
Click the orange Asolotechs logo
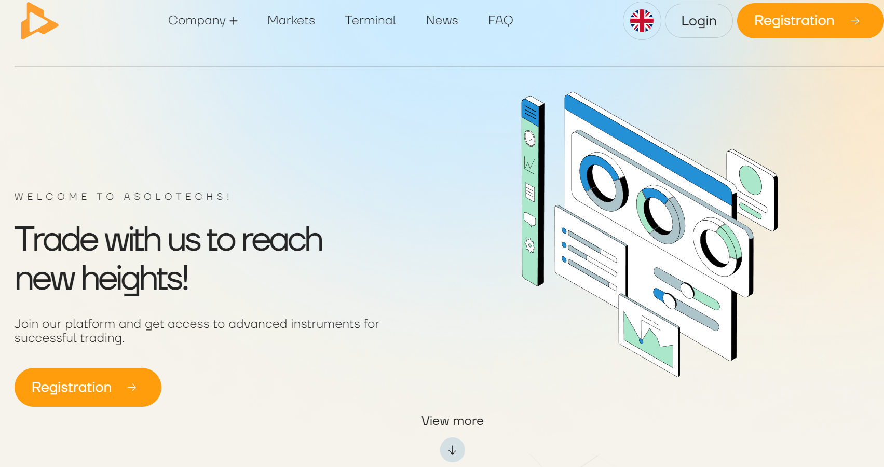point(39,21)
